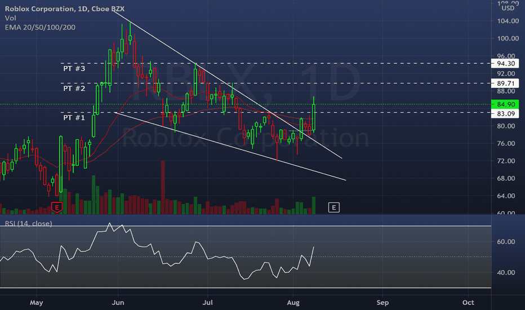Select the lower white wedge trendline
This screenshot has width=525, height=310.
pyautogui.click(x=230, y=147)
